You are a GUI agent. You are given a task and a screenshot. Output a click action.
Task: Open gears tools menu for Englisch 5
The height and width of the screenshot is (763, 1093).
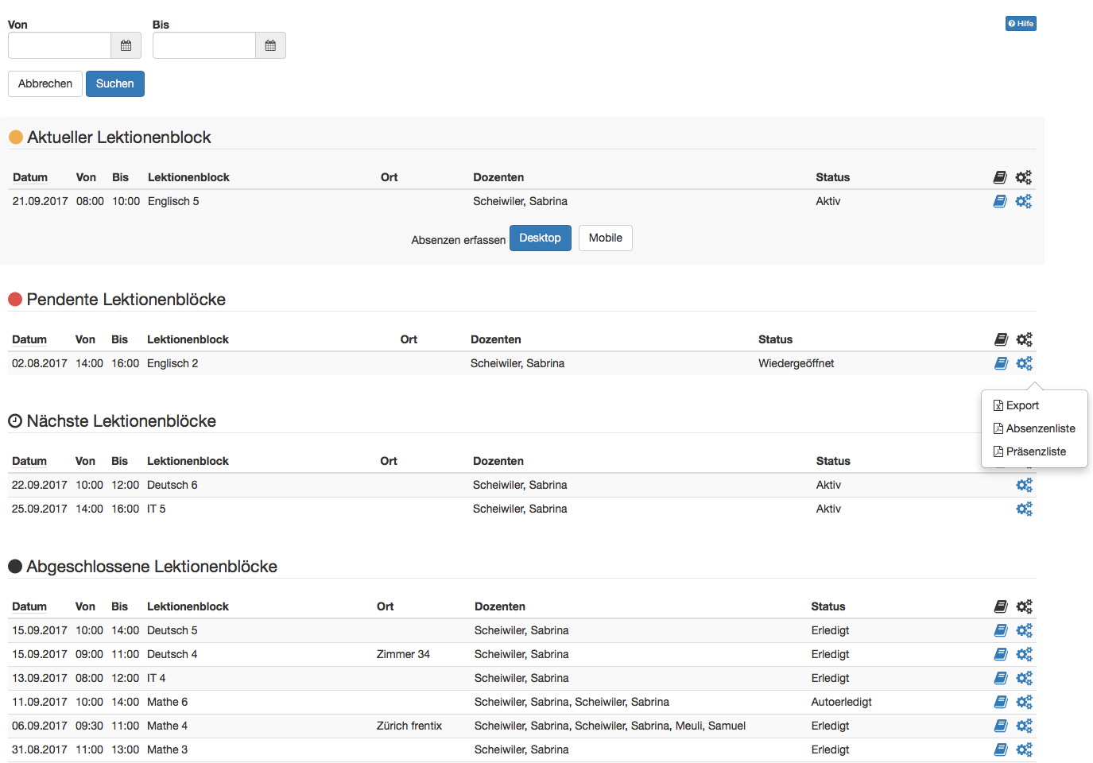[x=1024, y=202]
